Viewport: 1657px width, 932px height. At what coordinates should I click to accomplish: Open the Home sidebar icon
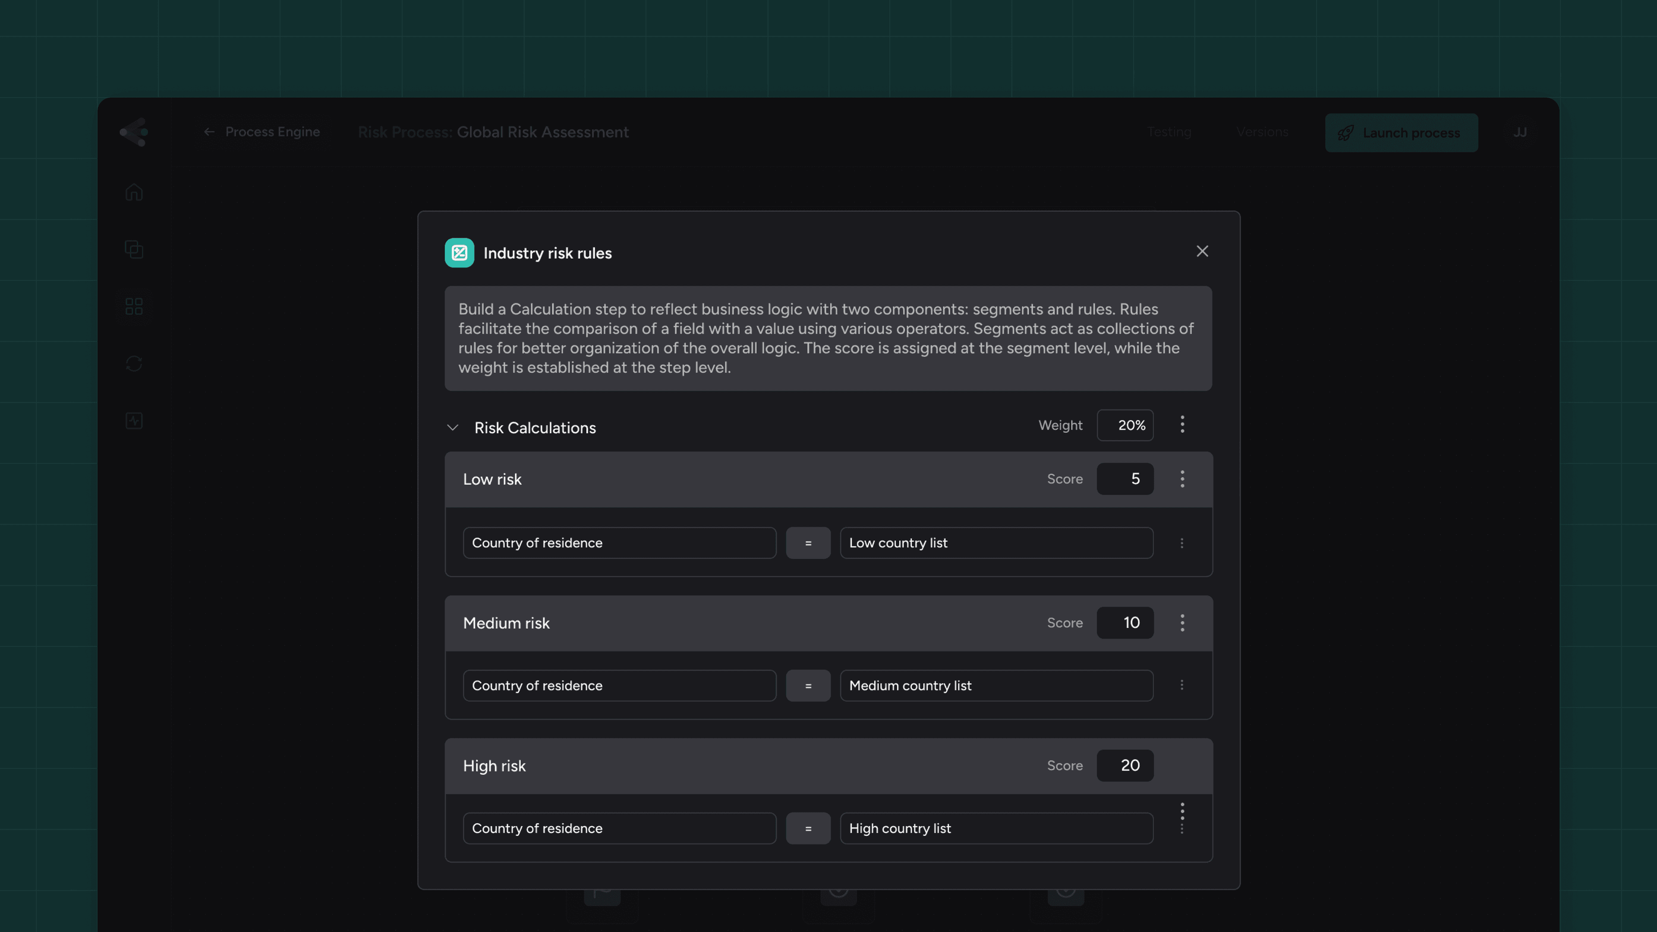tap(134, 192)
